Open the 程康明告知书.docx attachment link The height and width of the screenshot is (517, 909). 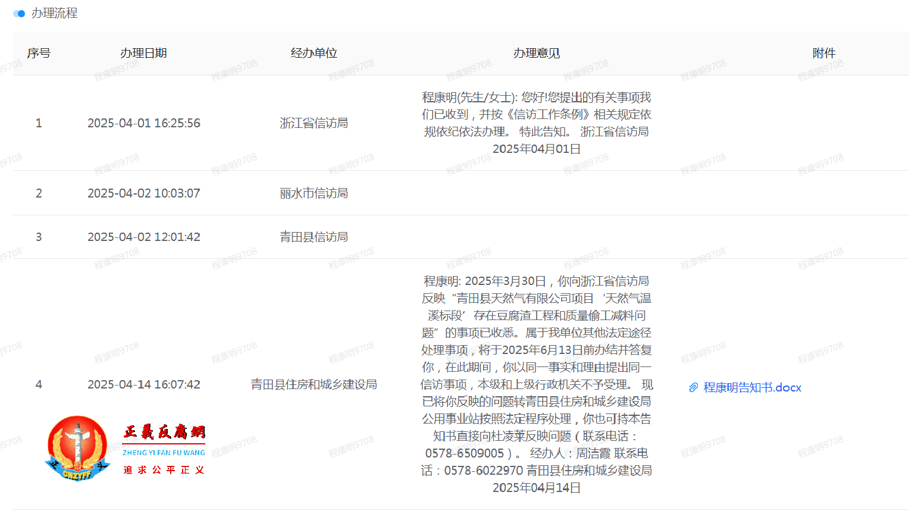pyautogui.click(x=751, y=387)
